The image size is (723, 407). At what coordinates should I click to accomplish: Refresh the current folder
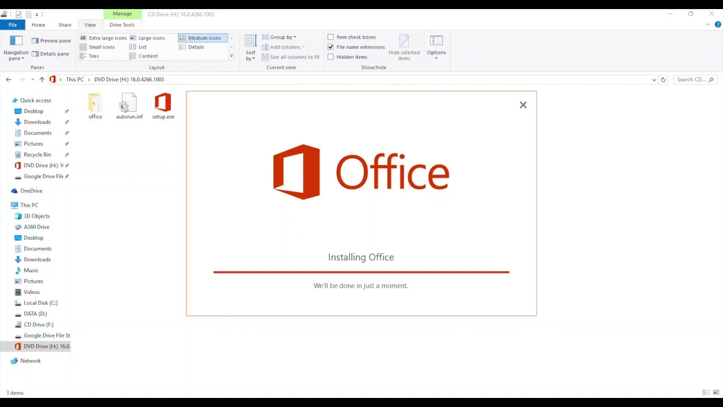663,80
